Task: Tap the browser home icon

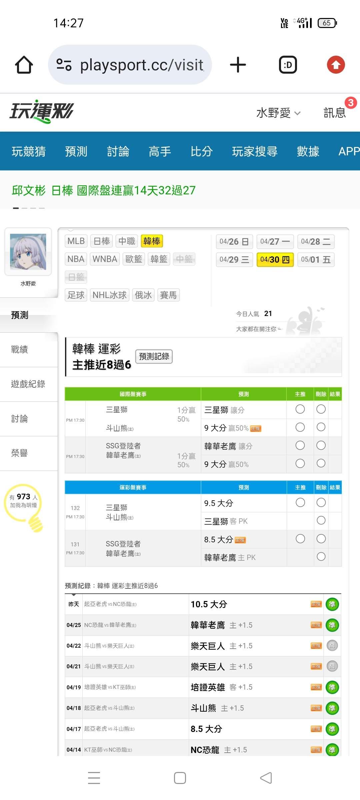Action: [x=24, y=65]
